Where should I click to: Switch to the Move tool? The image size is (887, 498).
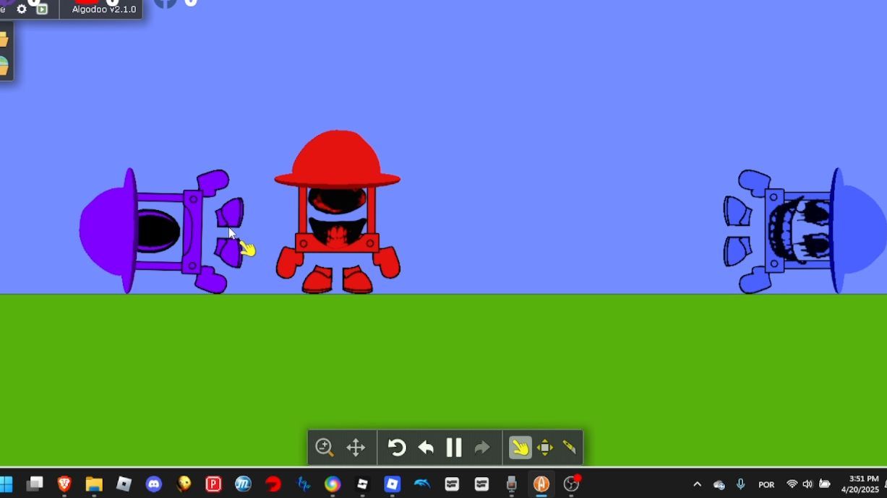tap(544, 447)
